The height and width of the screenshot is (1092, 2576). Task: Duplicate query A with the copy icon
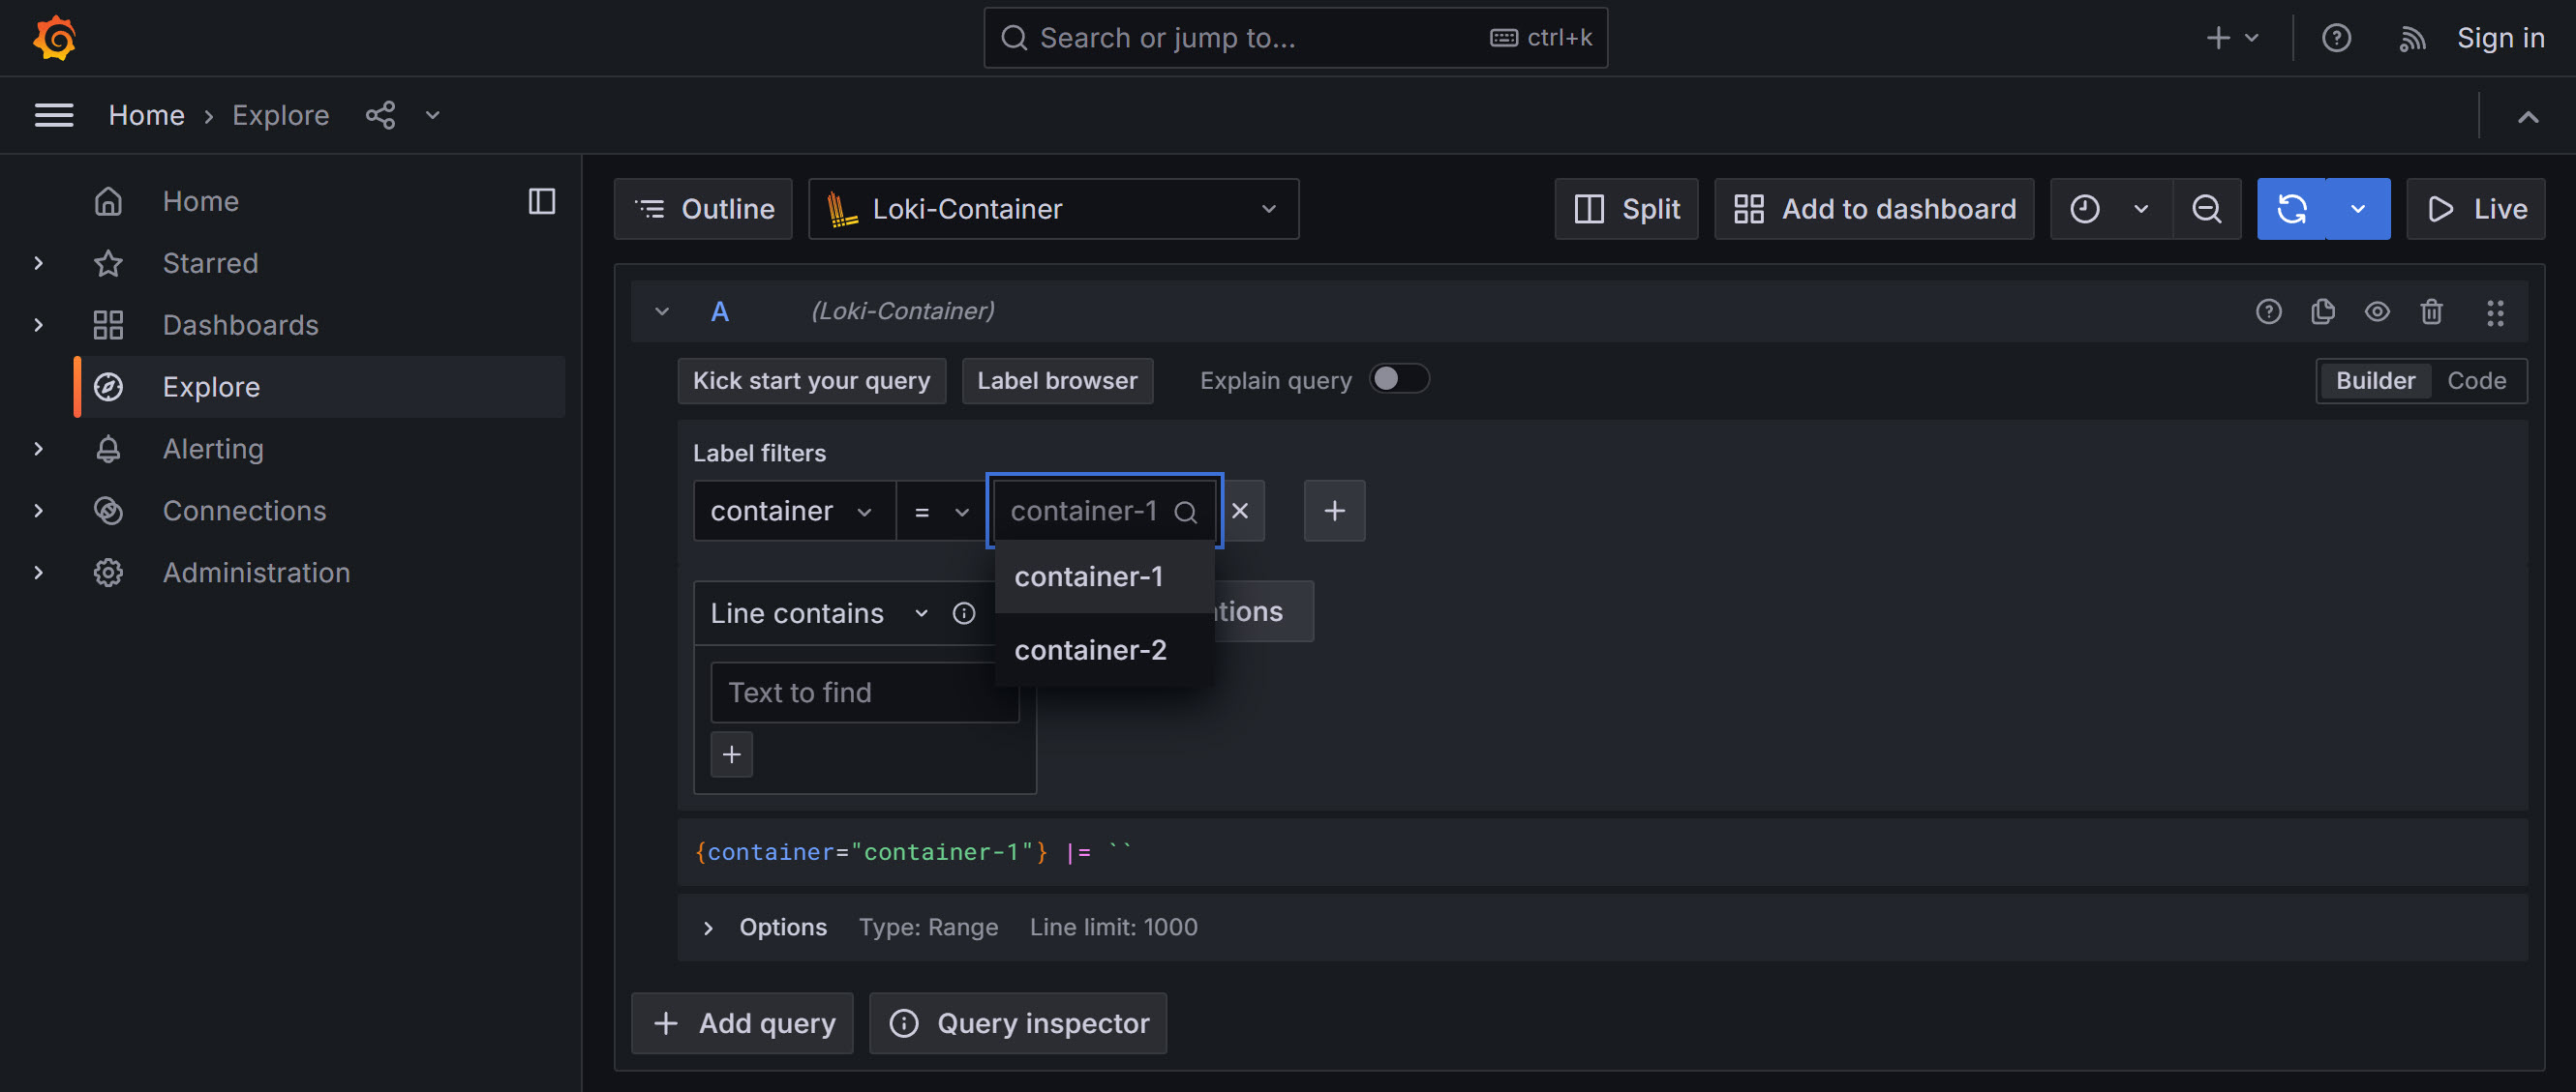pyautogui.click(x=2322, y=311)
